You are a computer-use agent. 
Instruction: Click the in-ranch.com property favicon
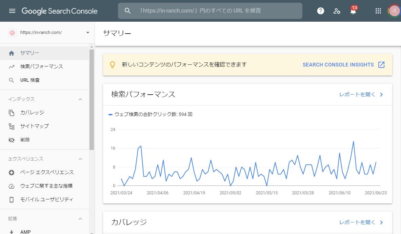coord(12,33)
